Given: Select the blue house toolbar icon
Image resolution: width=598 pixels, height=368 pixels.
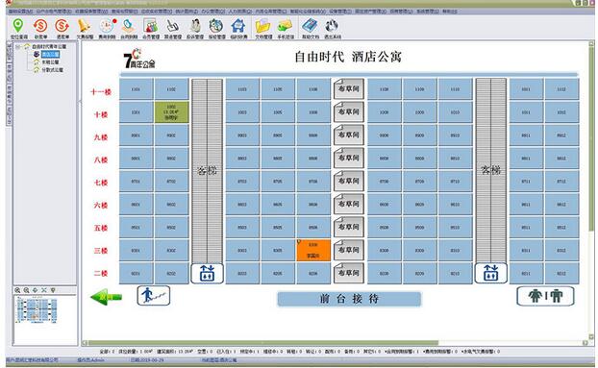Looking at the screenshot, I should pos(238,26).
